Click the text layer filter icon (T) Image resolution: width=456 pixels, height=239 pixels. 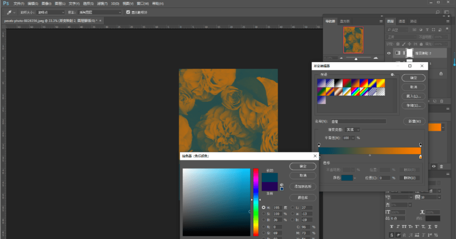427,30
